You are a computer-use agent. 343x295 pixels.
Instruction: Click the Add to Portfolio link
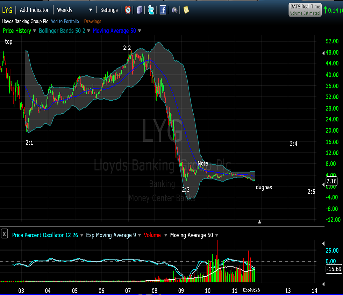[65, 21]
